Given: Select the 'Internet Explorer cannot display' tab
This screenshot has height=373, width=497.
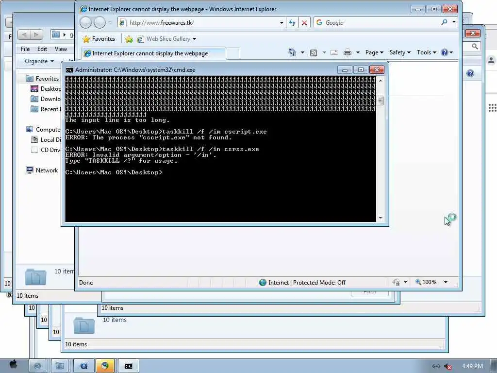Looking at the screenshot, I should tap(153, 53).
